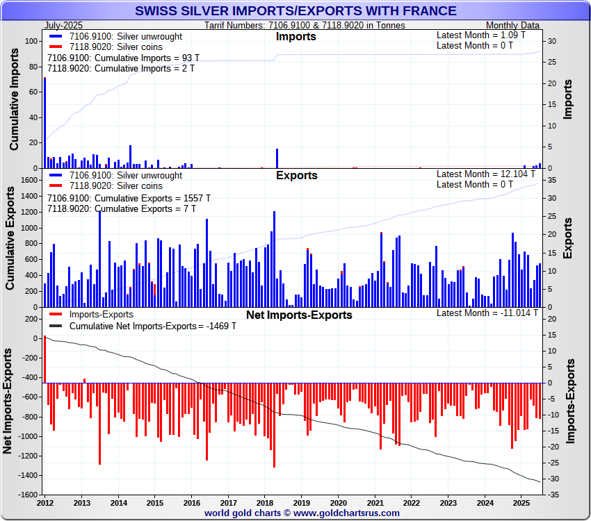591x521 pixels.
Task: Click the '2016' x-axis label
Action: 192,503
